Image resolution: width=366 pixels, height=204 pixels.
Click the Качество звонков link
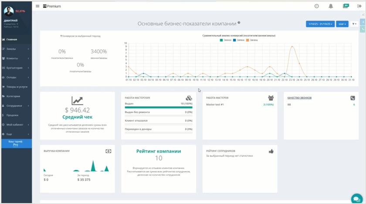click(299, 98)
